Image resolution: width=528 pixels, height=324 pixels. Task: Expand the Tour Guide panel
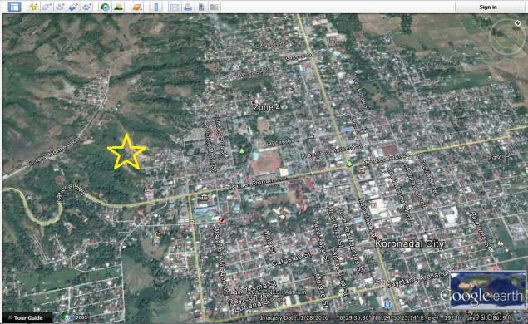(x=27, y=317)
